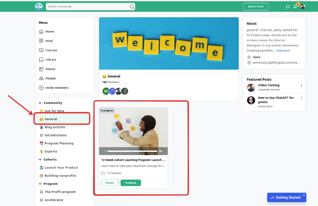
Task: Collapse the Cohorts section
Action: tap(40, 160)
